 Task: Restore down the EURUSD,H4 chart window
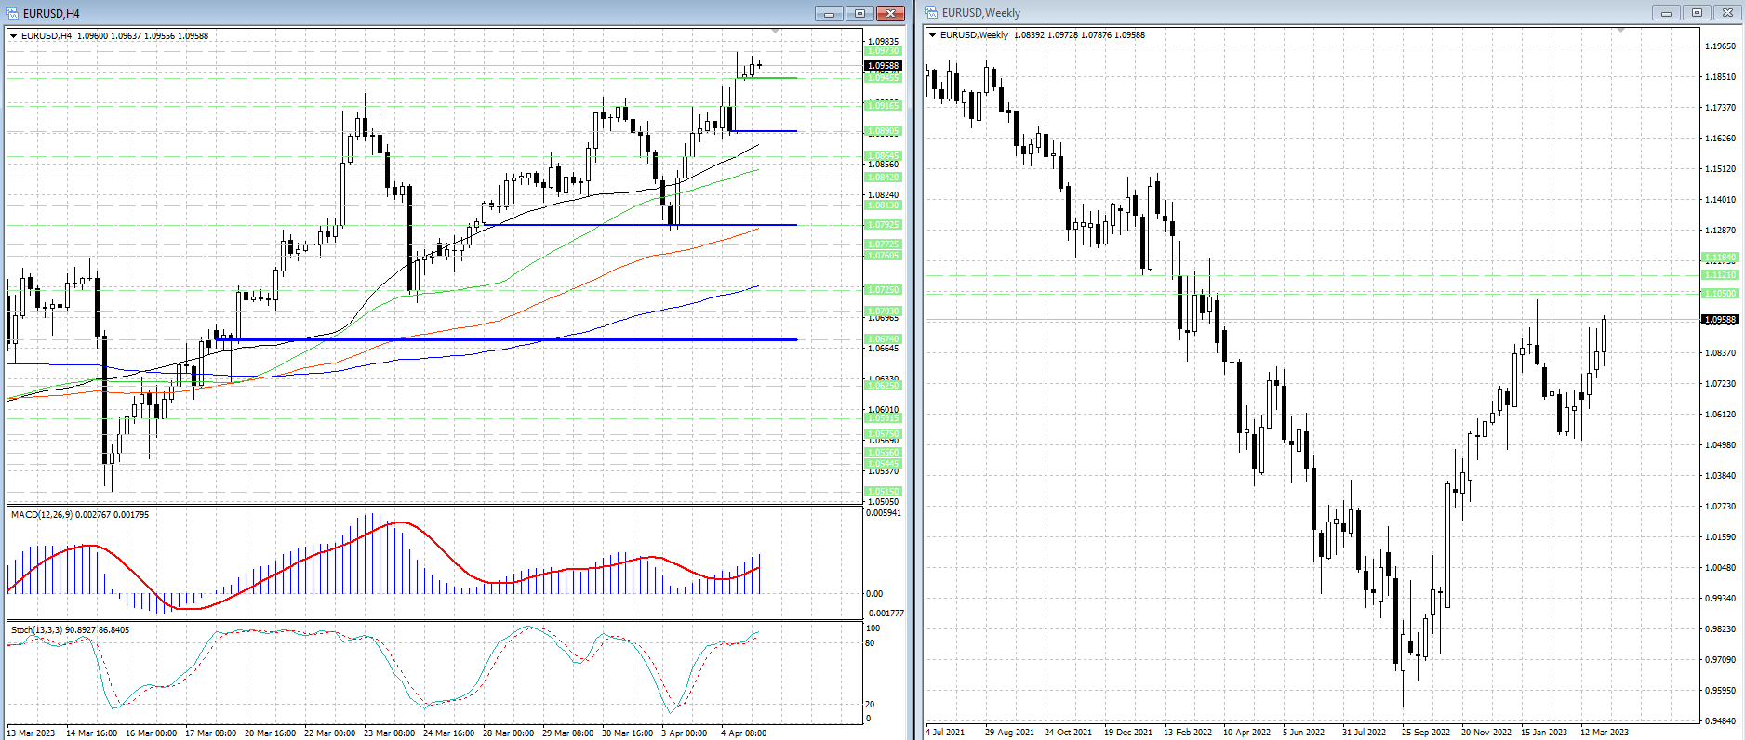coord(859,13)
